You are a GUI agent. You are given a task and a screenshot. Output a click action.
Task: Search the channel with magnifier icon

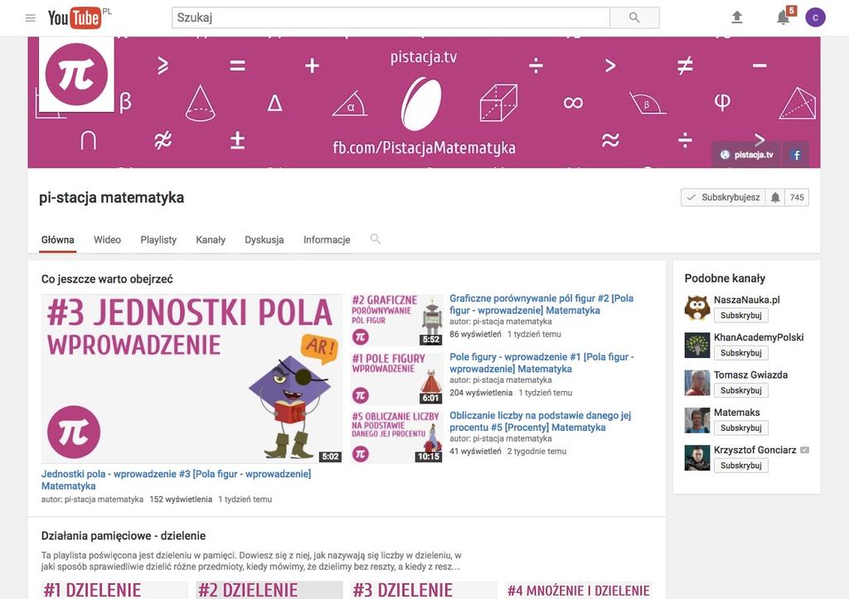click(375, 239)
